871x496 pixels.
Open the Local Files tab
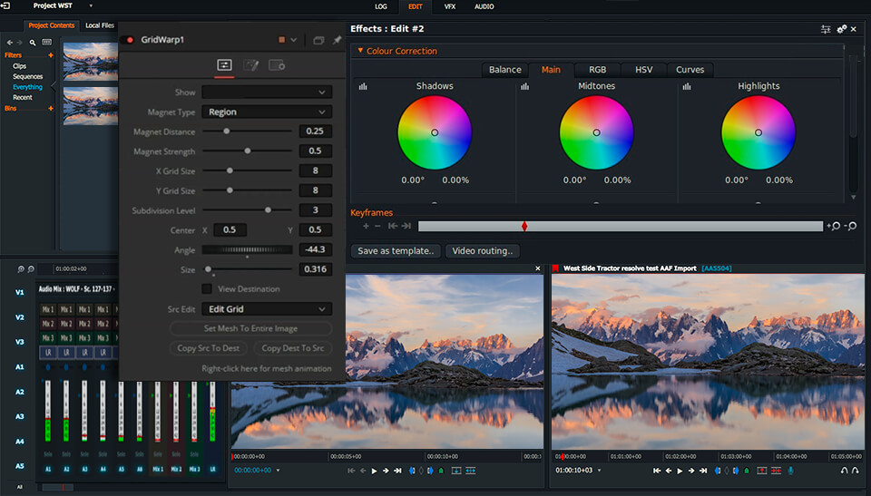point(100,25)
